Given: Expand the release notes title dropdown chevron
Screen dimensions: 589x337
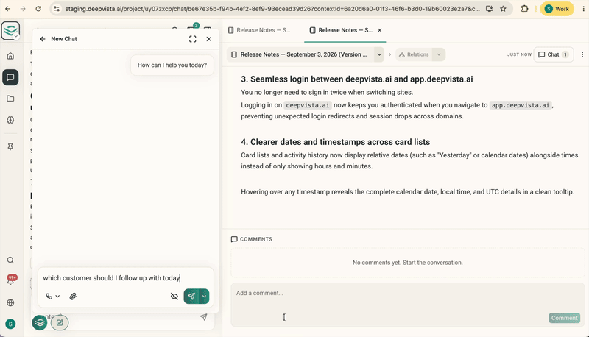Looking at the screenshot, I should pos(379,54).
